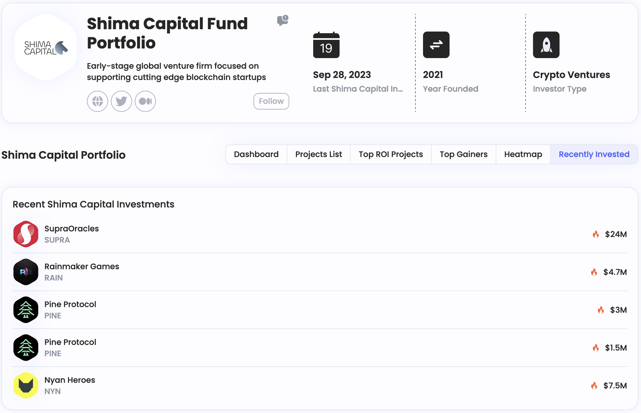Open Shima Capital Twitter profile icon
The height and width of the screenshot is (413, 641).
121,101
